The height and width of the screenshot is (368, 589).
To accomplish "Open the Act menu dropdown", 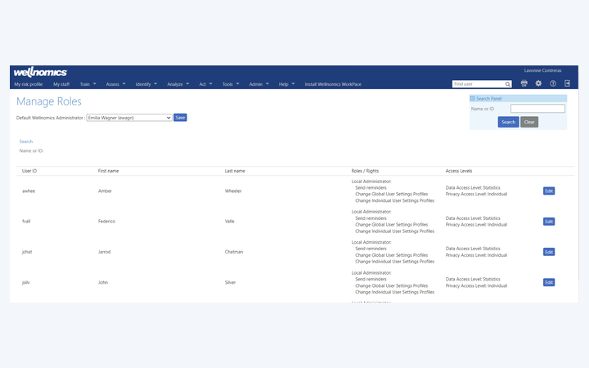I will coord(205,84).
